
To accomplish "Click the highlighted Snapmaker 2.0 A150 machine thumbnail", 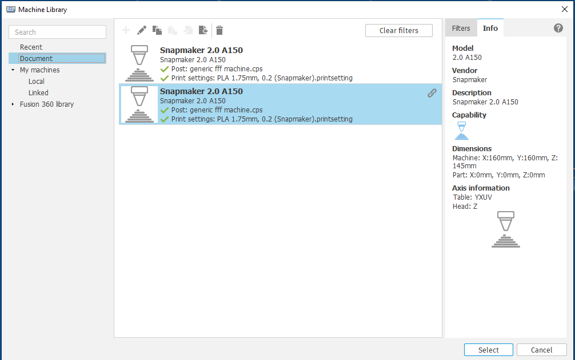I will pyautogui.click(x=139, y=104).
